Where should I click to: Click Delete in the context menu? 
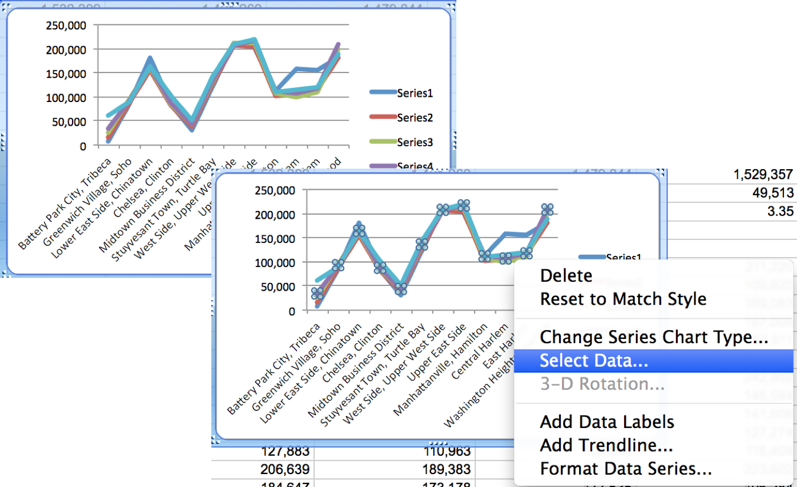[x=565, y=275]
